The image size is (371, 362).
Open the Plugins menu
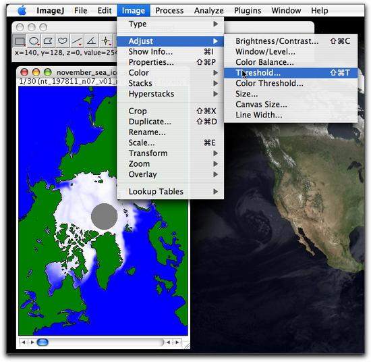click(x=248, y=10)
